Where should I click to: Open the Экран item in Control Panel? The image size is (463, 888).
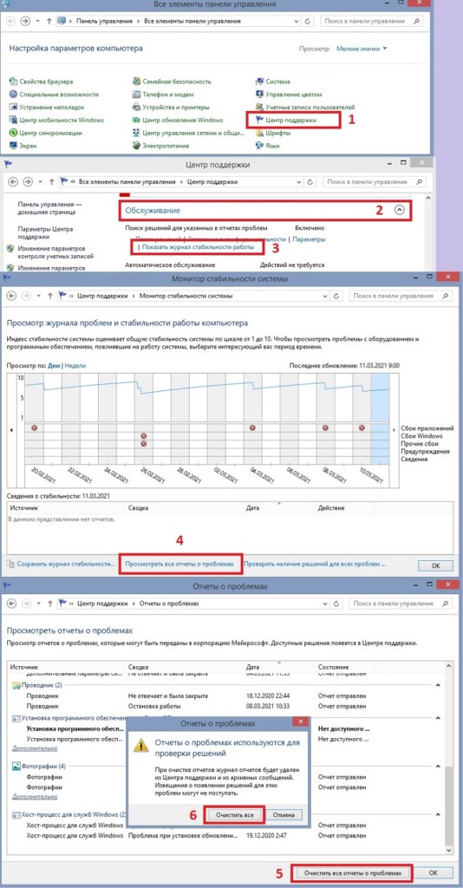pos(25,146)
